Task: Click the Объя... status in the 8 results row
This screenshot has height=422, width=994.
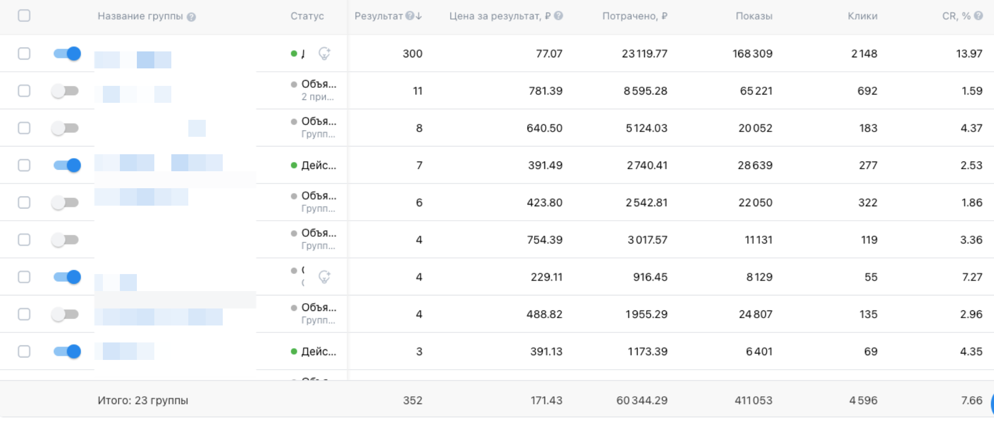Action: [x=318, y=121]
